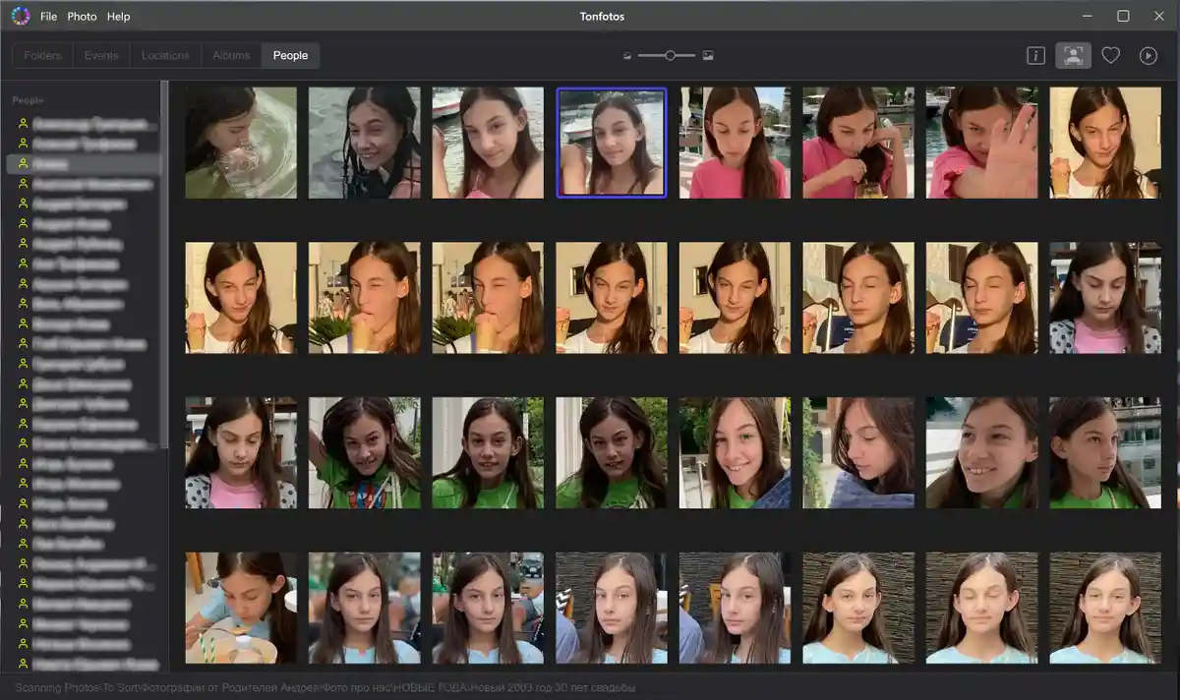The image size is (1180, 700).
Task: Open the File menu
Action: (x=49, y=17)
